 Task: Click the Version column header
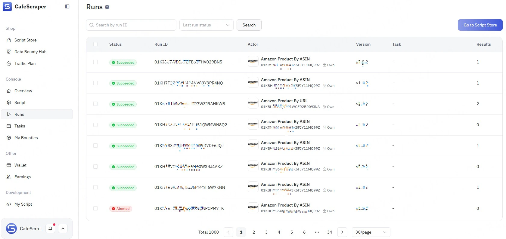tap(363, 44)
